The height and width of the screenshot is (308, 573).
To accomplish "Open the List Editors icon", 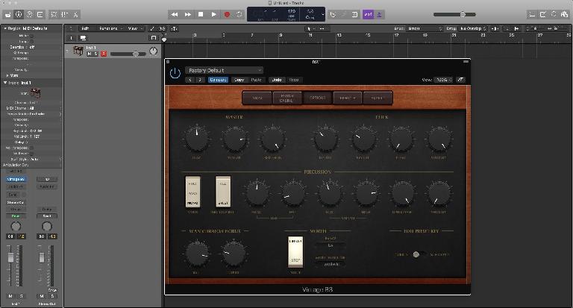I will coord(532,15).
